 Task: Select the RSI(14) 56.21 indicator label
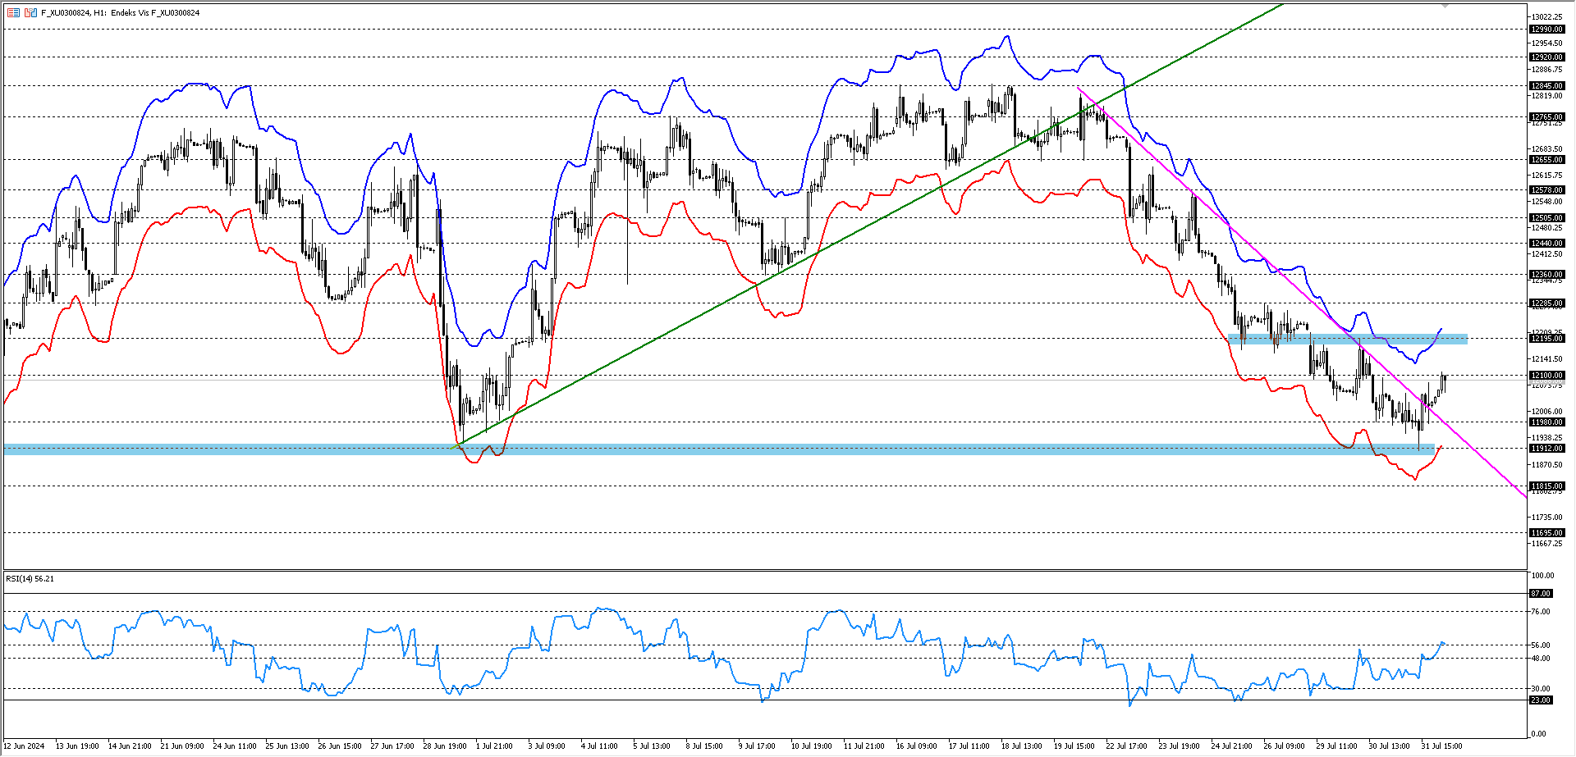30,579
